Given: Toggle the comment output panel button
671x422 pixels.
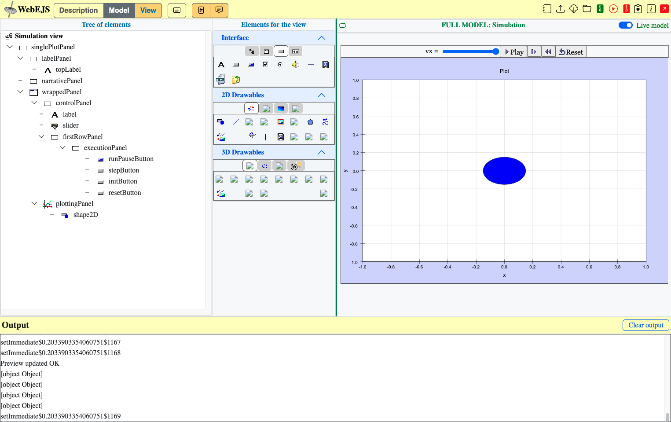Looking at the screenshot, I should pyautogui.click(x=219, y=10).
